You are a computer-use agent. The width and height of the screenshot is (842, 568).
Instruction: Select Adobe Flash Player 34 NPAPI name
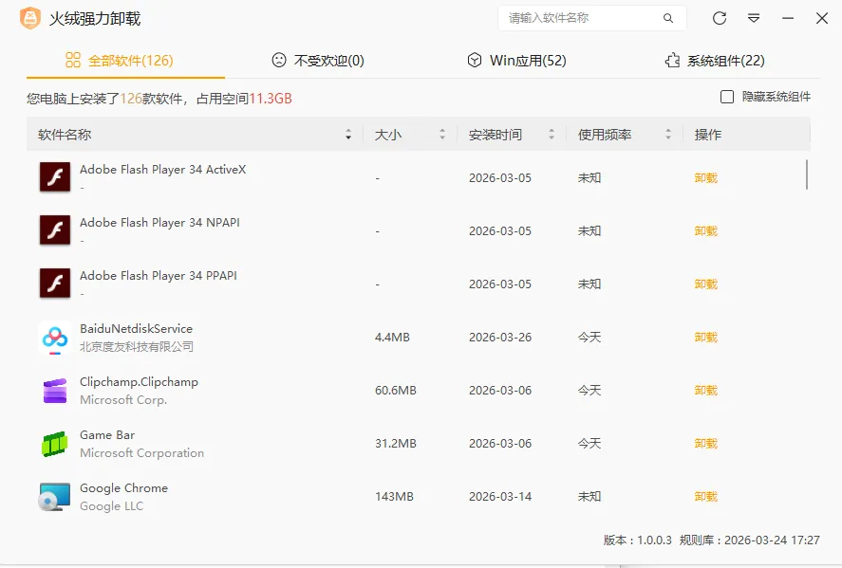[x=159, y=223]
